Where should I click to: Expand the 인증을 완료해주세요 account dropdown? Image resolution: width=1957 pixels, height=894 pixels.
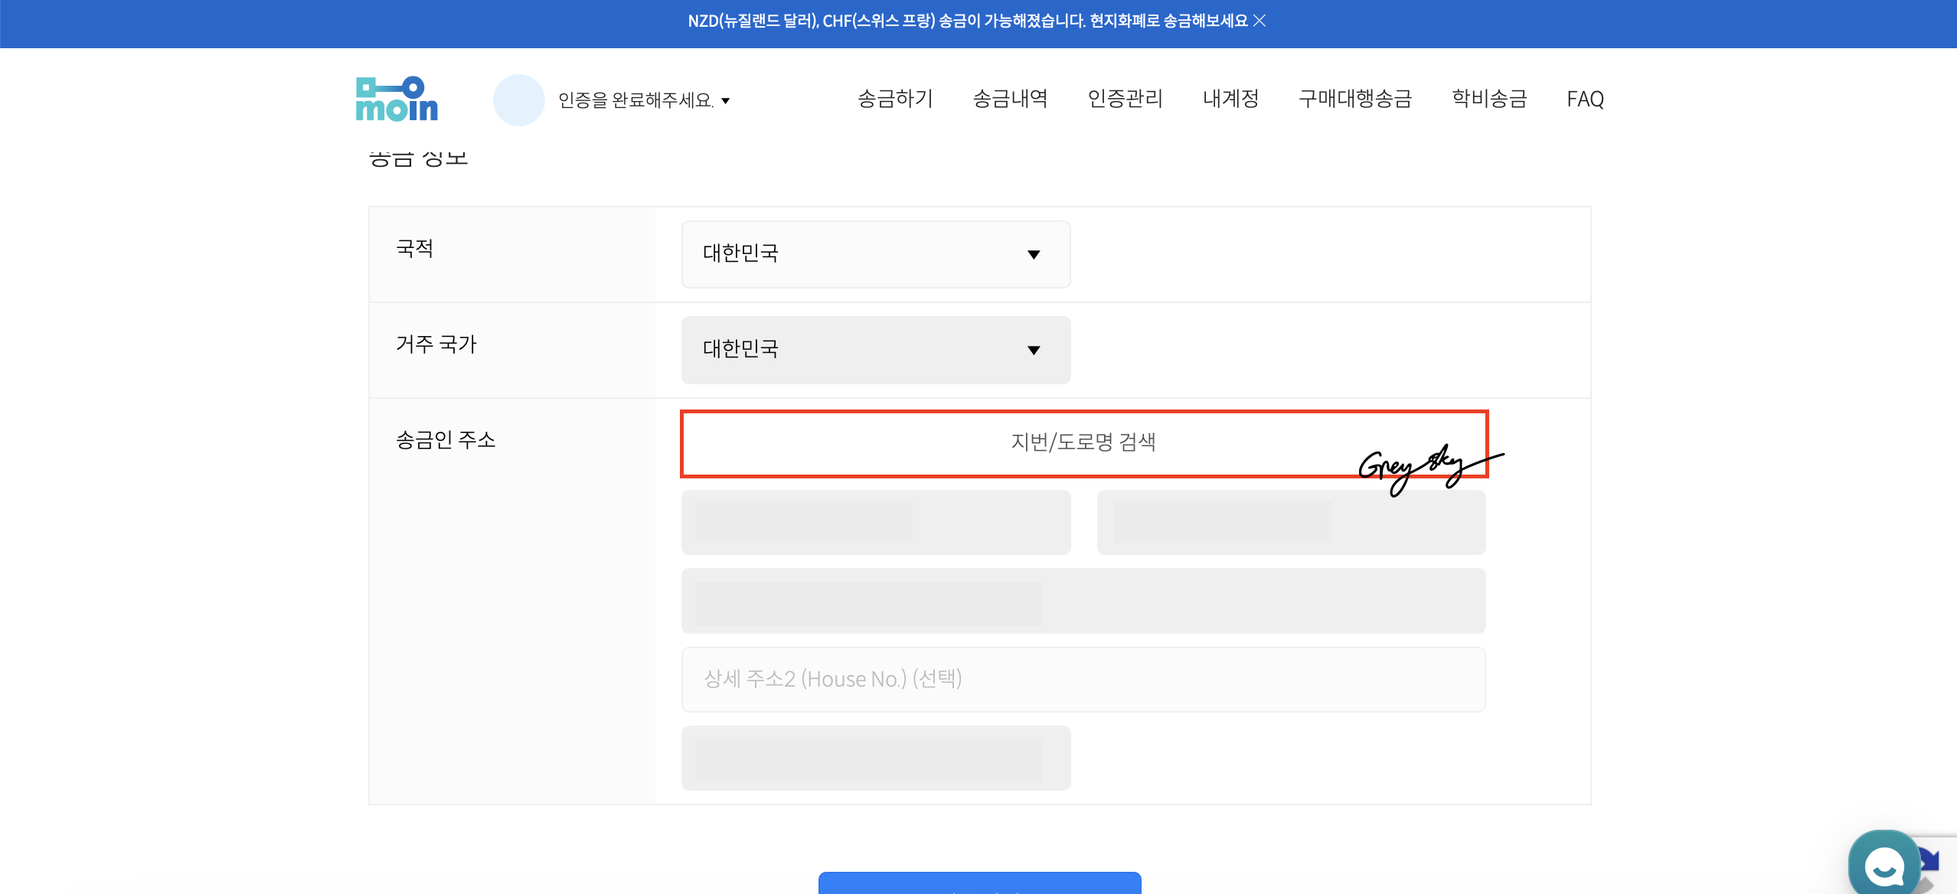tap(645, 100)
